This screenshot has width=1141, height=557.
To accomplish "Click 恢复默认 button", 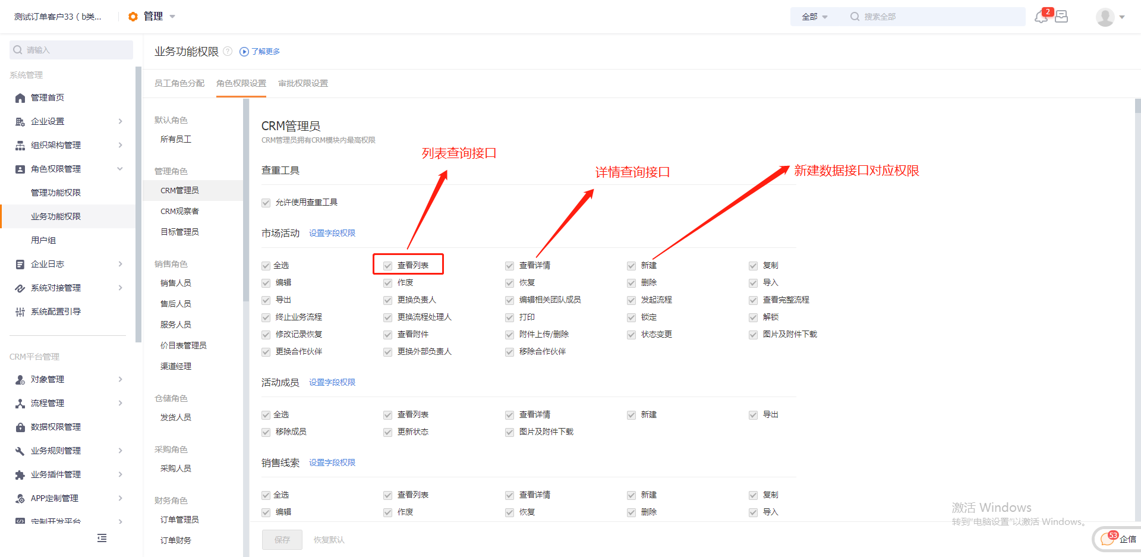I will [329, 540].
